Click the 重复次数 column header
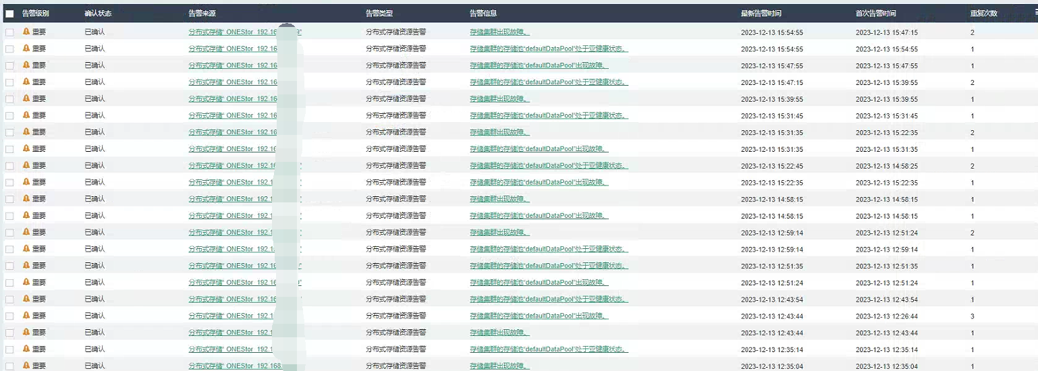Screen dimensions: 1038x371 (x=984, y=13)
